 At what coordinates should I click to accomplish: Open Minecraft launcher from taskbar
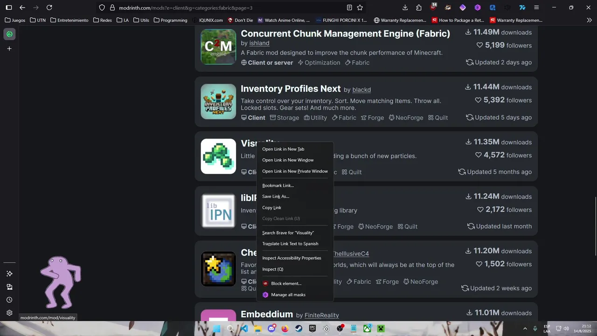click(x=381, y=329)
